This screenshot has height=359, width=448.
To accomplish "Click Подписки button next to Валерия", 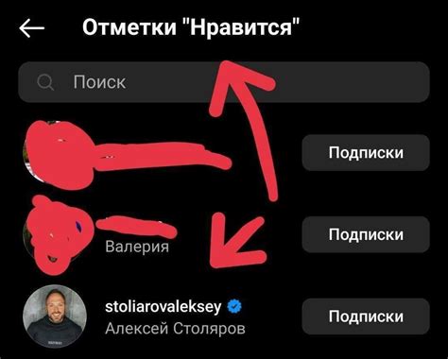I will 366,234.
